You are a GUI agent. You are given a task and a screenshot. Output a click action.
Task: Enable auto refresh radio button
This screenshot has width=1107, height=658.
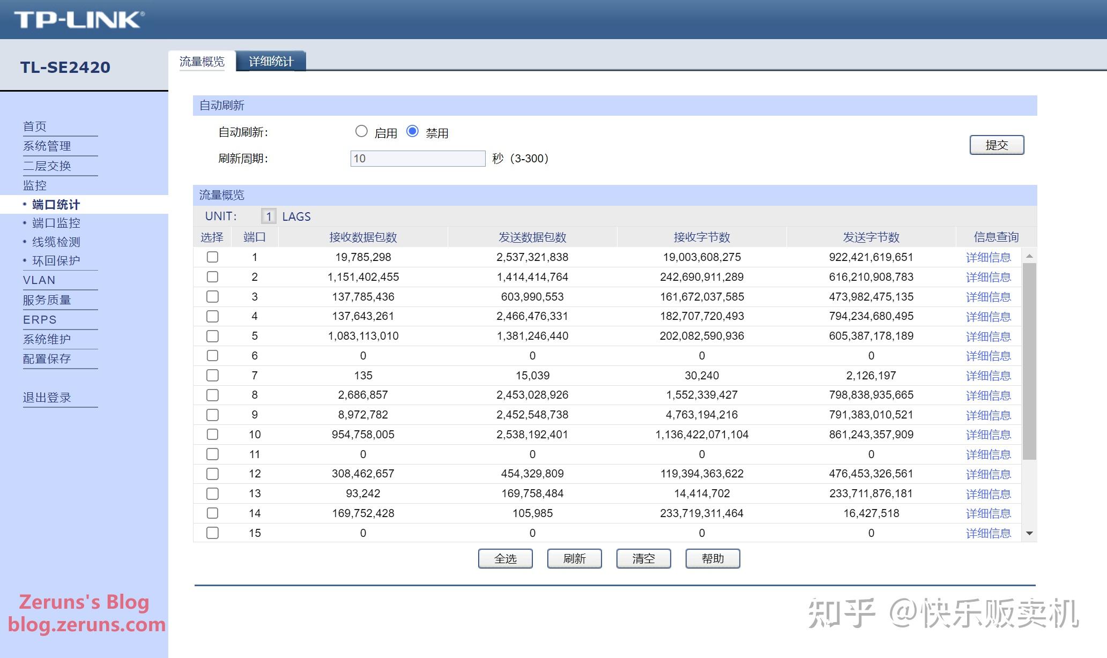pyautogui.click(x=361, y=131)
